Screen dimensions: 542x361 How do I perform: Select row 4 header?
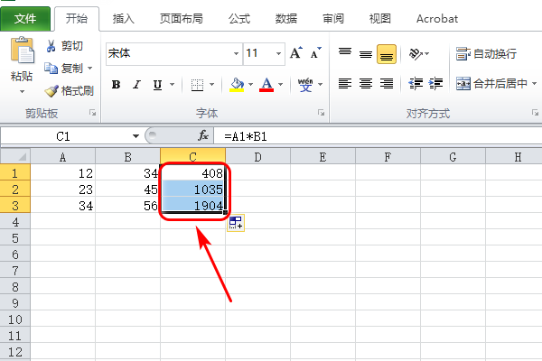pos(15,222)
